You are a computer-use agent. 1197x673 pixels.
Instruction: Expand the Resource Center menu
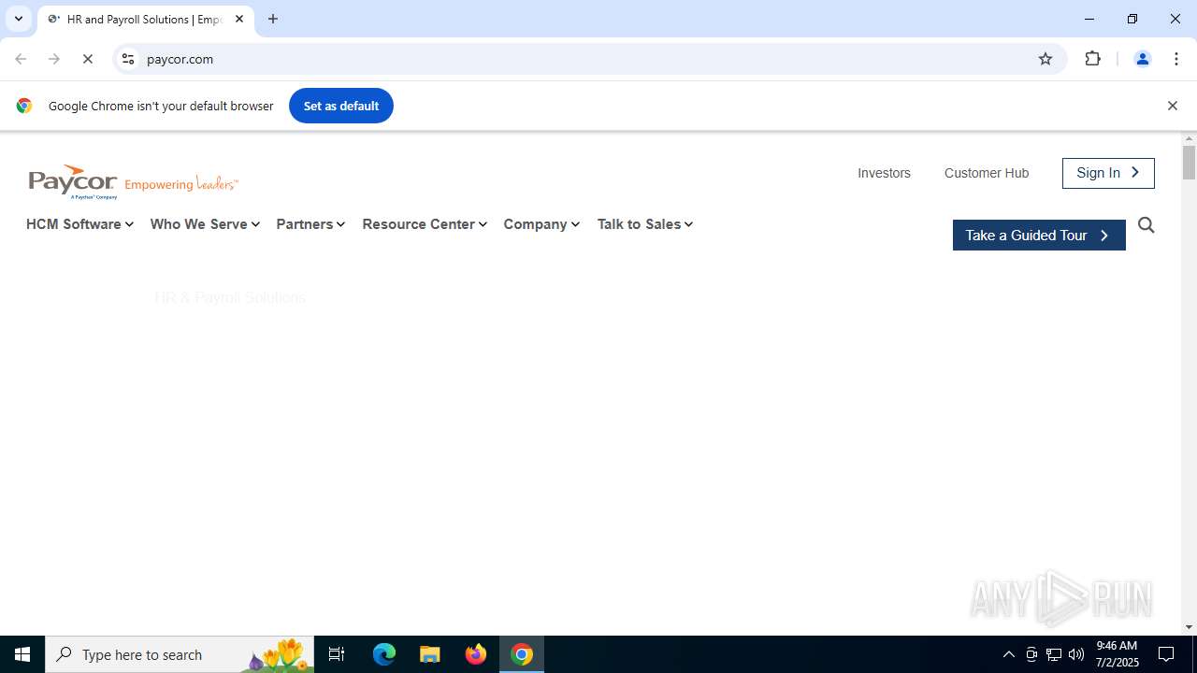tap(425, 224)
